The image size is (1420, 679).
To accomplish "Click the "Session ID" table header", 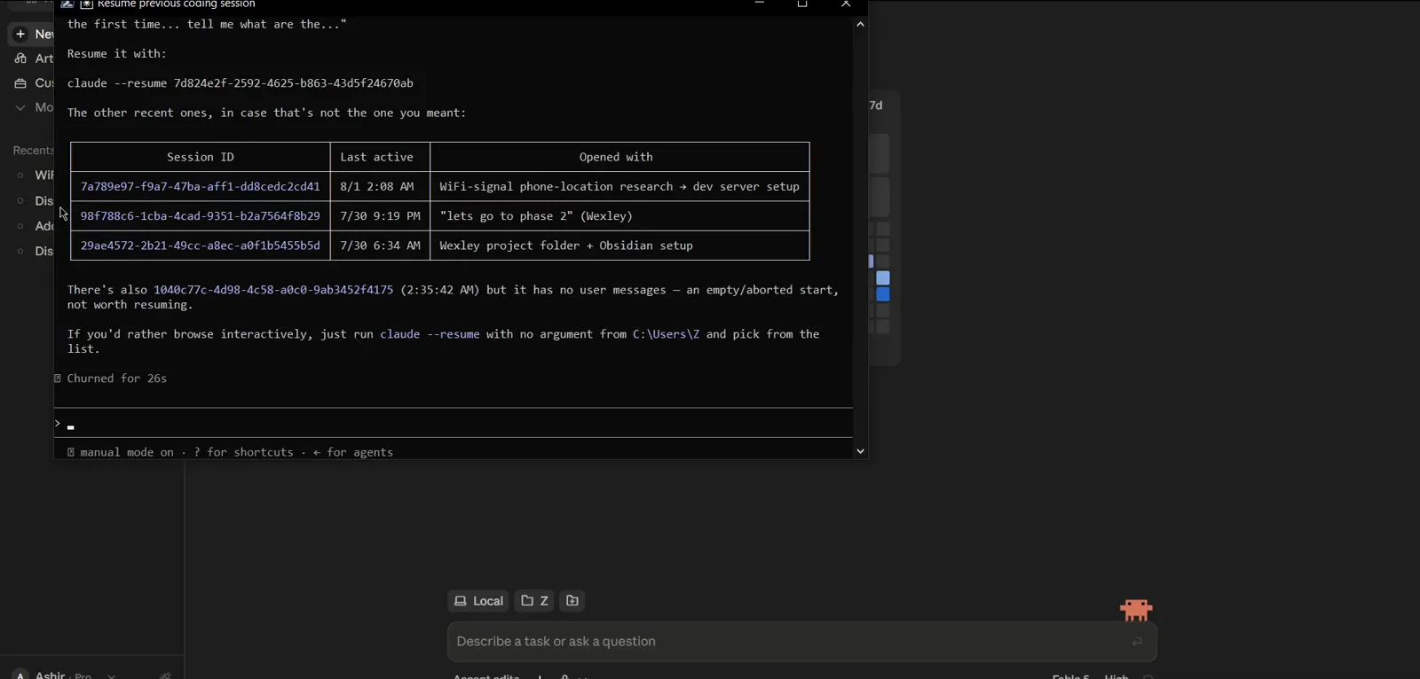I will coord(201,157).
